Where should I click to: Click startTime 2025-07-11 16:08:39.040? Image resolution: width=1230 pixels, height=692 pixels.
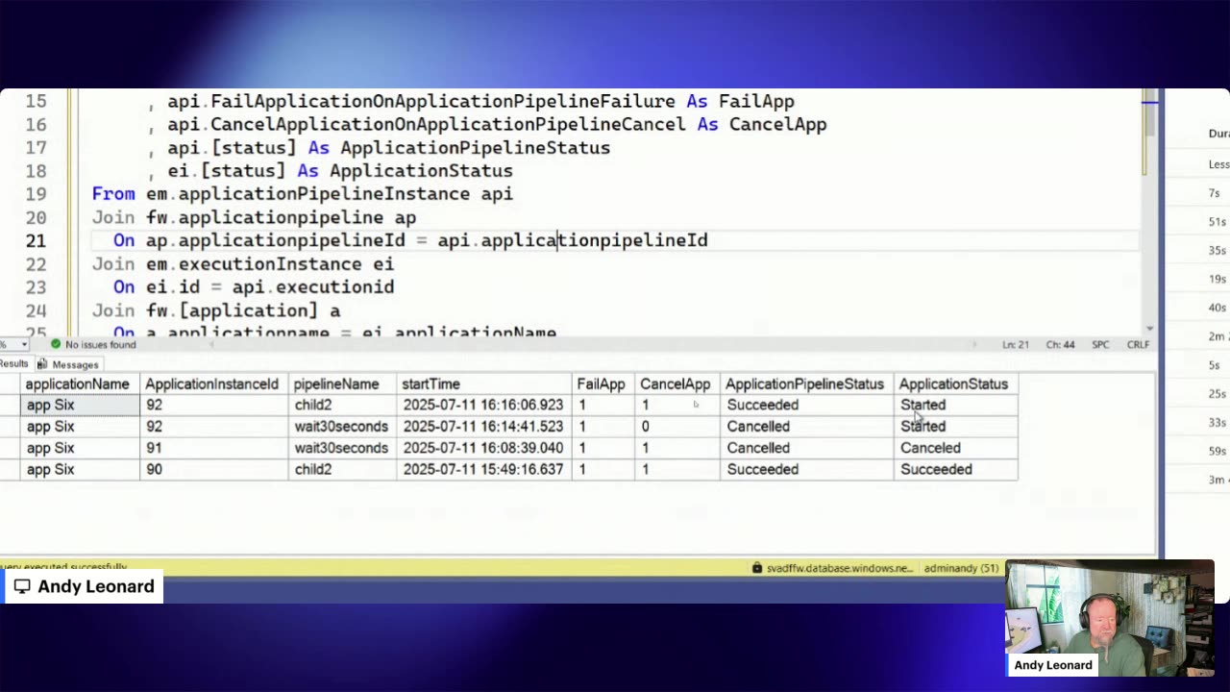[484, 448]
